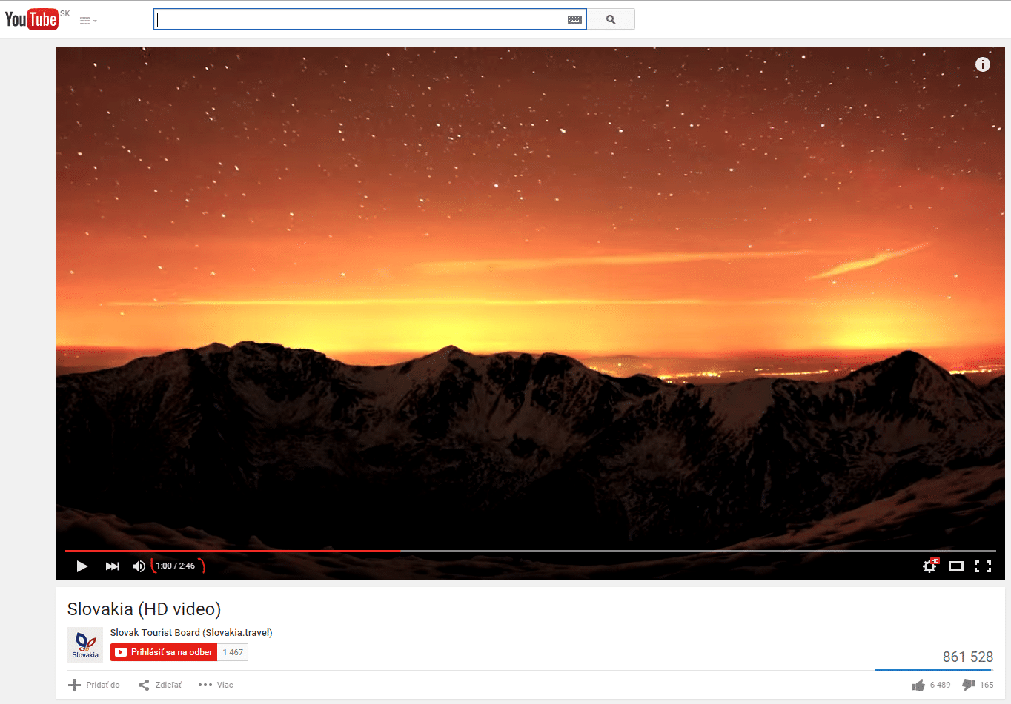Enter full screen mode
1011x704 pixels.
point(983,566)
